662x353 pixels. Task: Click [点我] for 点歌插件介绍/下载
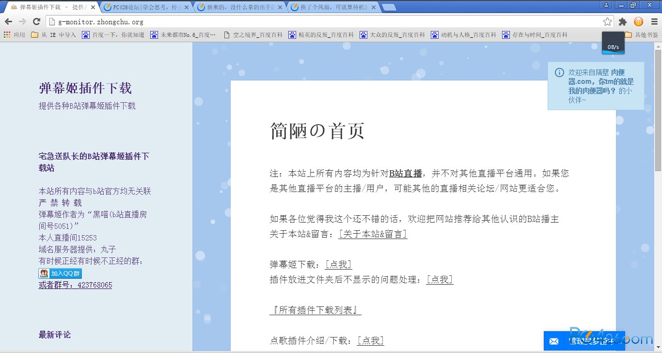(371, 340)
